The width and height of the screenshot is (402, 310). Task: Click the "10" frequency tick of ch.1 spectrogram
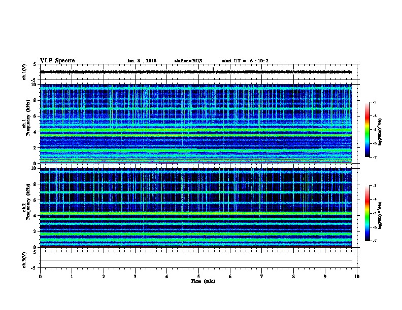[x=35, y=85]
